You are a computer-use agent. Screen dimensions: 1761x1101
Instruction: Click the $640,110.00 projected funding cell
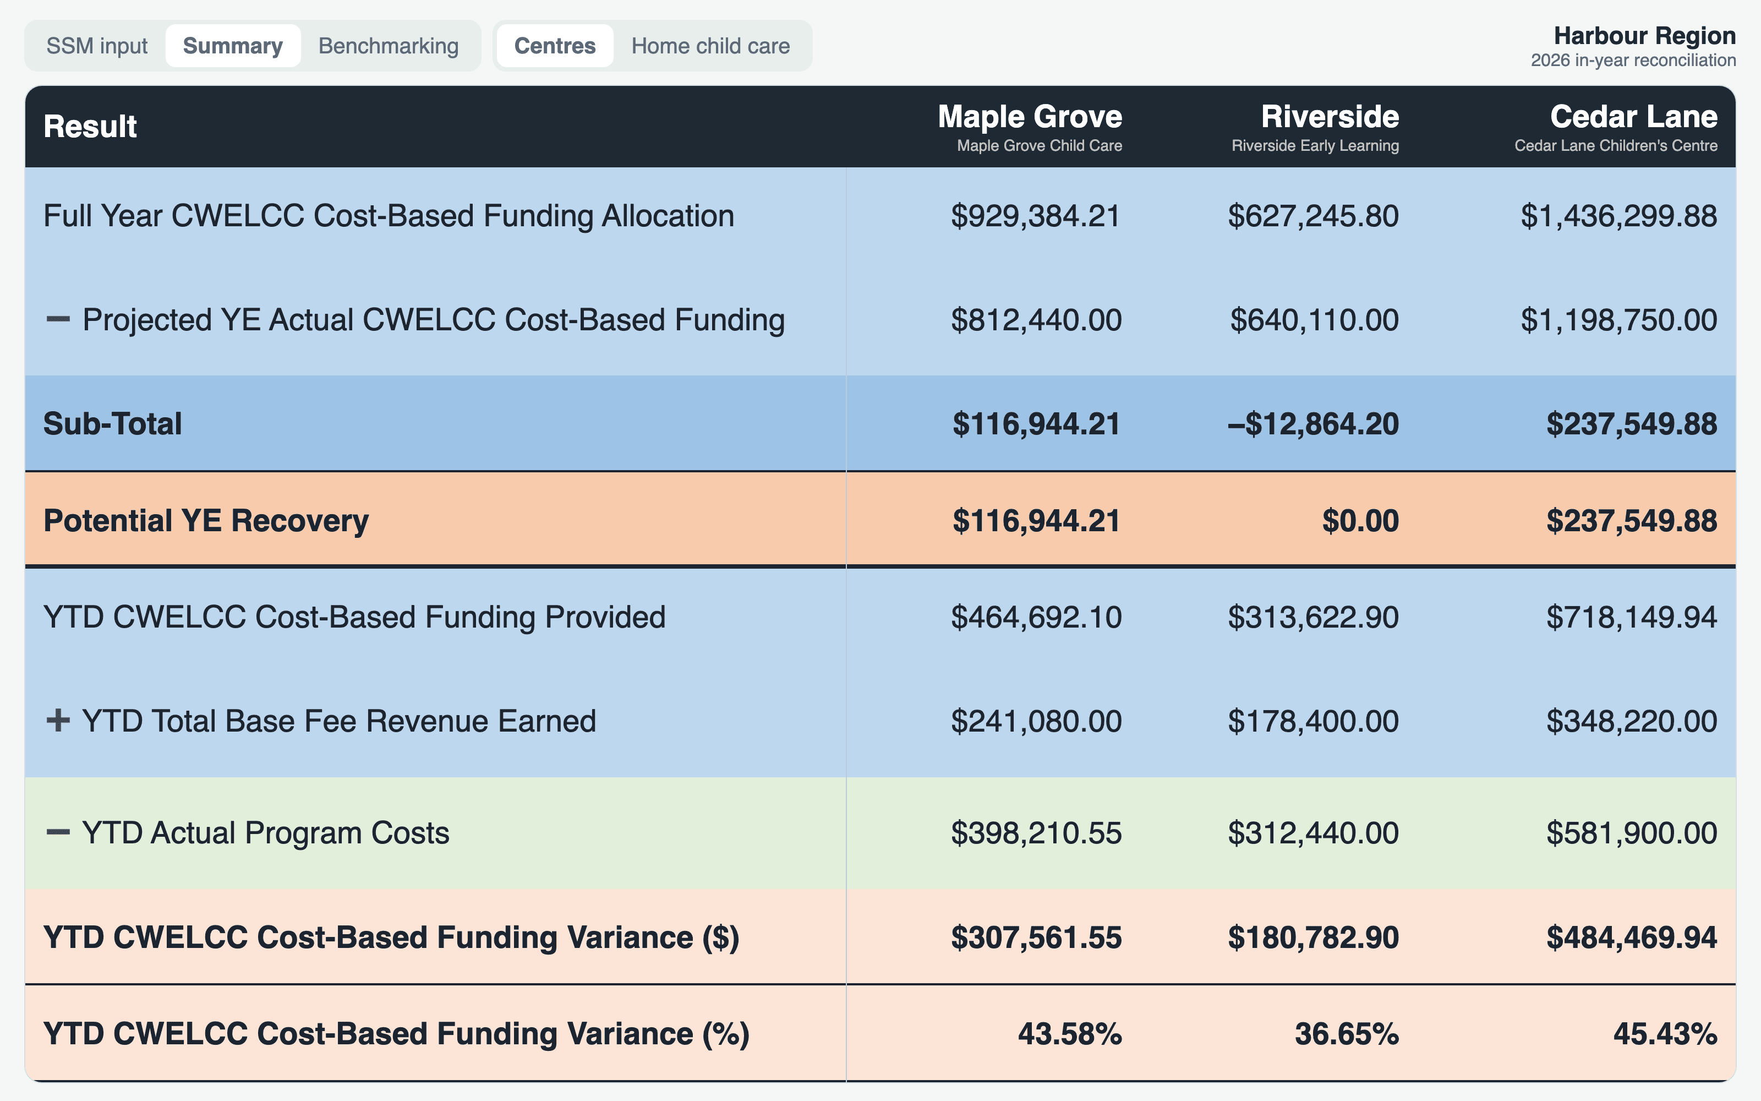(x=1314, y=320)
